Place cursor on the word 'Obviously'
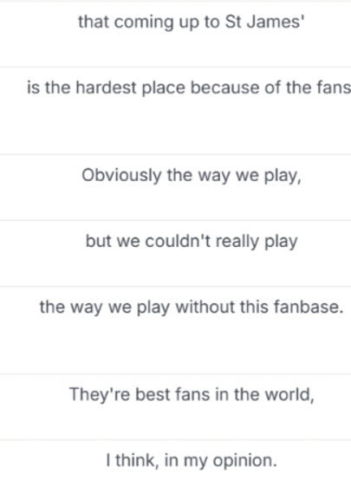Screen dimensions: 351x486 pos(121,176)
